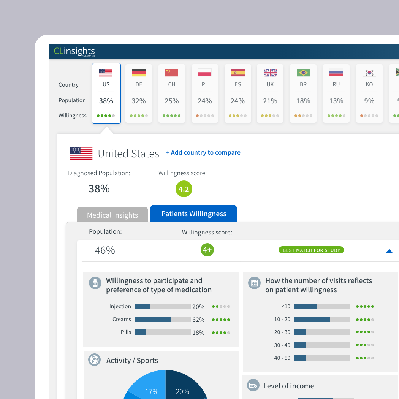Click the Best Match For Study badge
The image size is (399, 399).
(x=311, y=250)
